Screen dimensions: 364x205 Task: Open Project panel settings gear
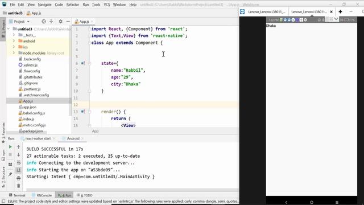click(60, 22)
